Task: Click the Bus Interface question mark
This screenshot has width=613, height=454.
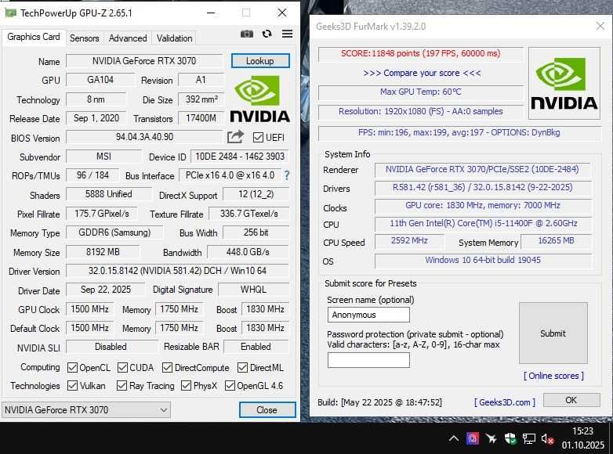Action: [x=287, y=175]
